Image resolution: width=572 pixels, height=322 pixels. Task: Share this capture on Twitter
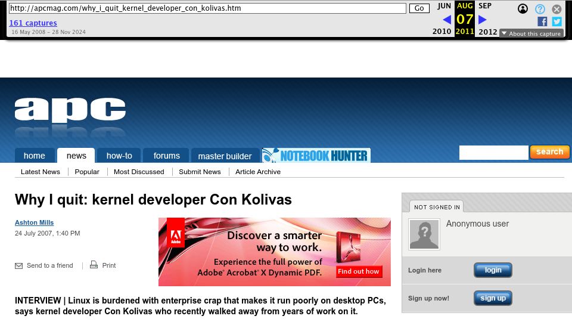click(x=557, y=21)
